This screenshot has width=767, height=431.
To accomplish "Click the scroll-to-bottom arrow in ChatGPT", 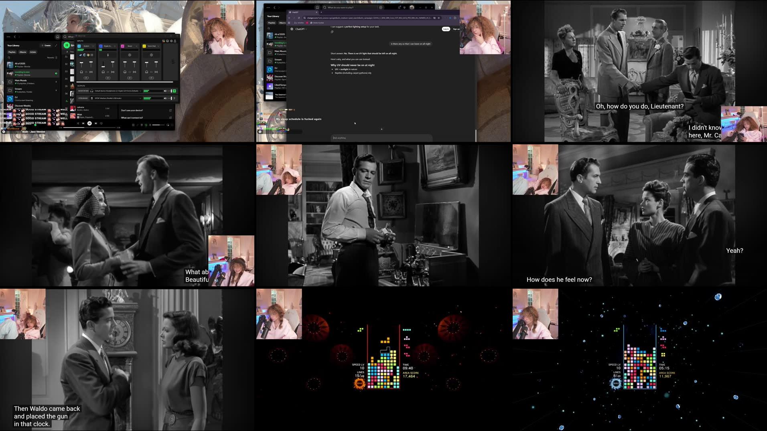I will 381,129.
